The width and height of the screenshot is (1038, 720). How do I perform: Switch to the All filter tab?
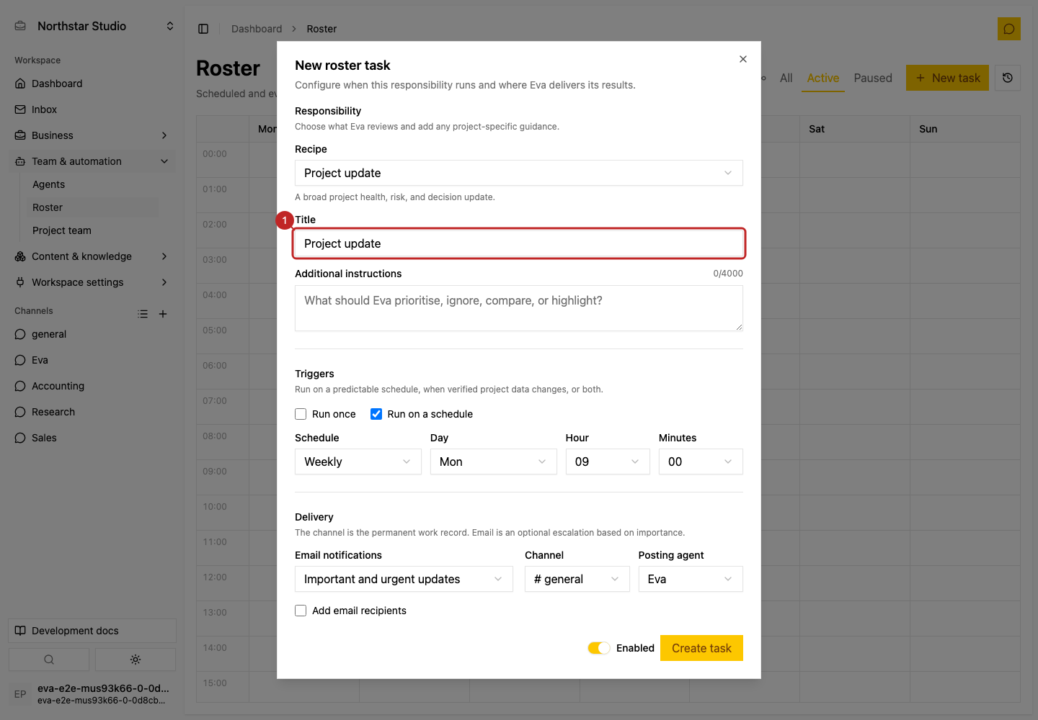pos(786,78)
